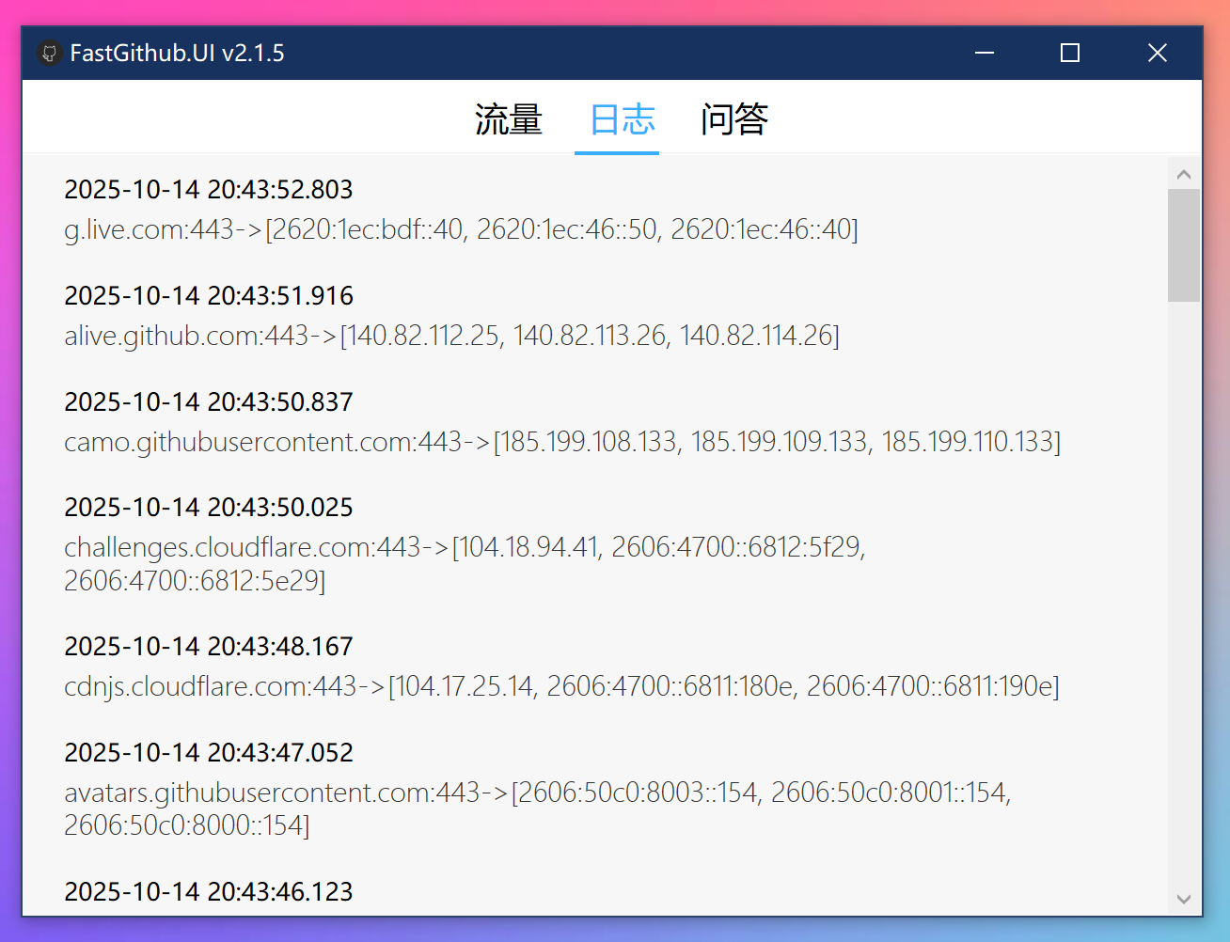
Task: Click the scrollbar up arrow
Action: [x=1184, y=175]
